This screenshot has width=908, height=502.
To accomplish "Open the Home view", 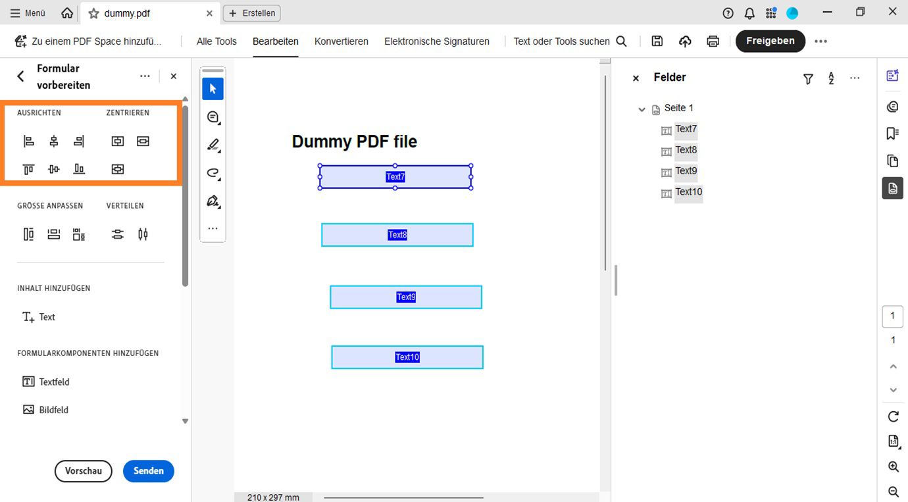I will tap(67, 13).
